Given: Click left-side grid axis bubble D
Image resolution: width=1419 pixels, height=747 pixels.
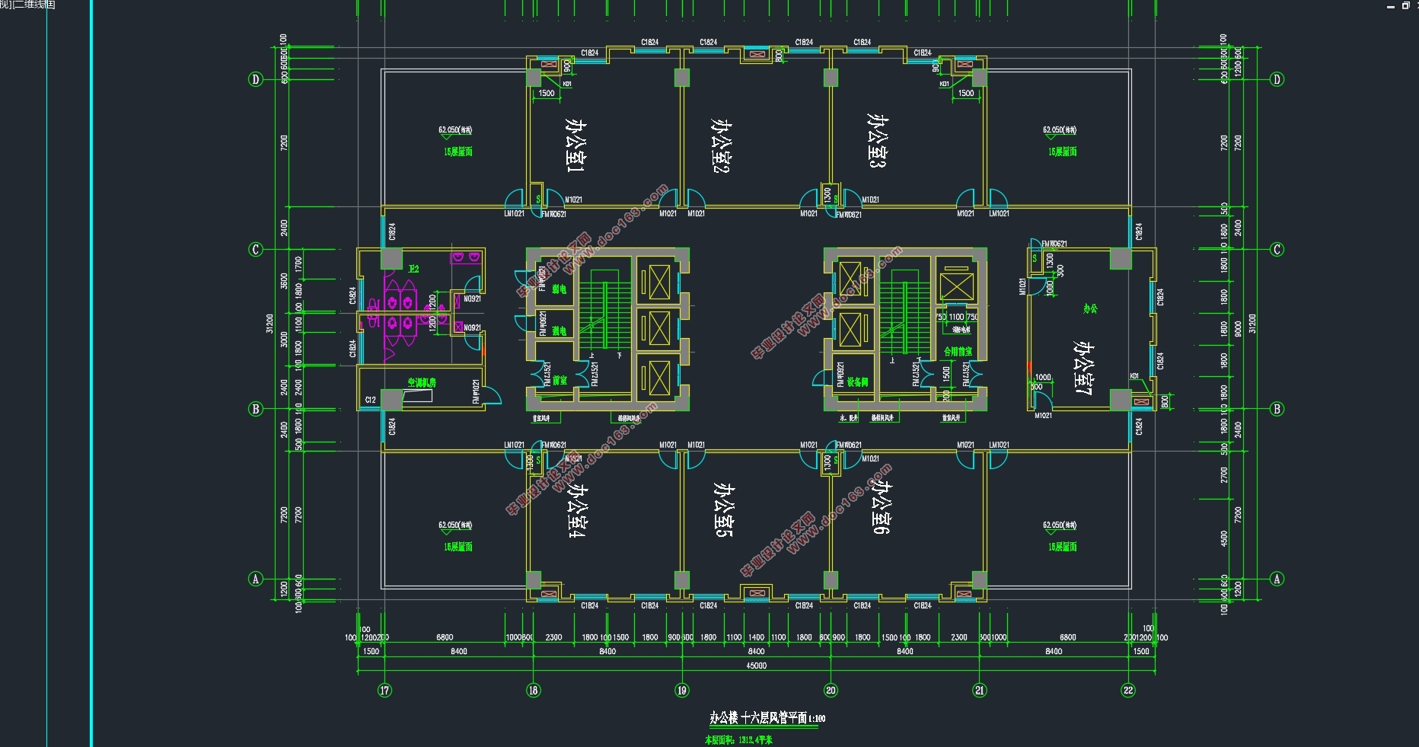Looking at the screenshot, I should (x=256, y=79).
